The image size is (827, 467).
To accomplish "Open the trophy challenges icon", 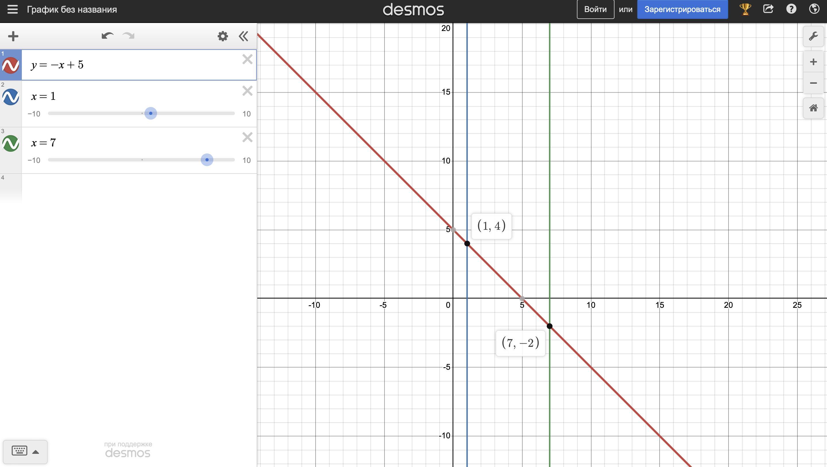I will point(745,9).
